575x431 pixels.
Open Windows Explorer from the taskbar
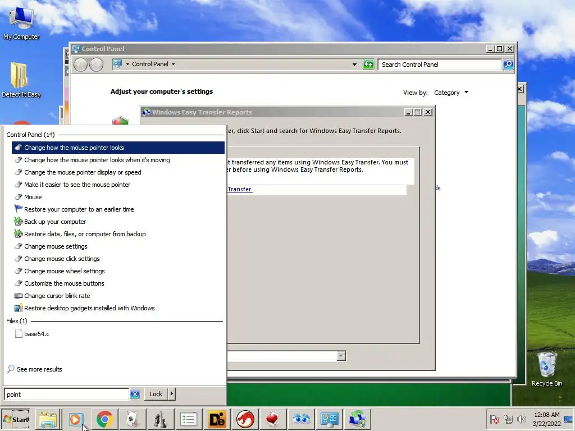(x=48, y=419)
